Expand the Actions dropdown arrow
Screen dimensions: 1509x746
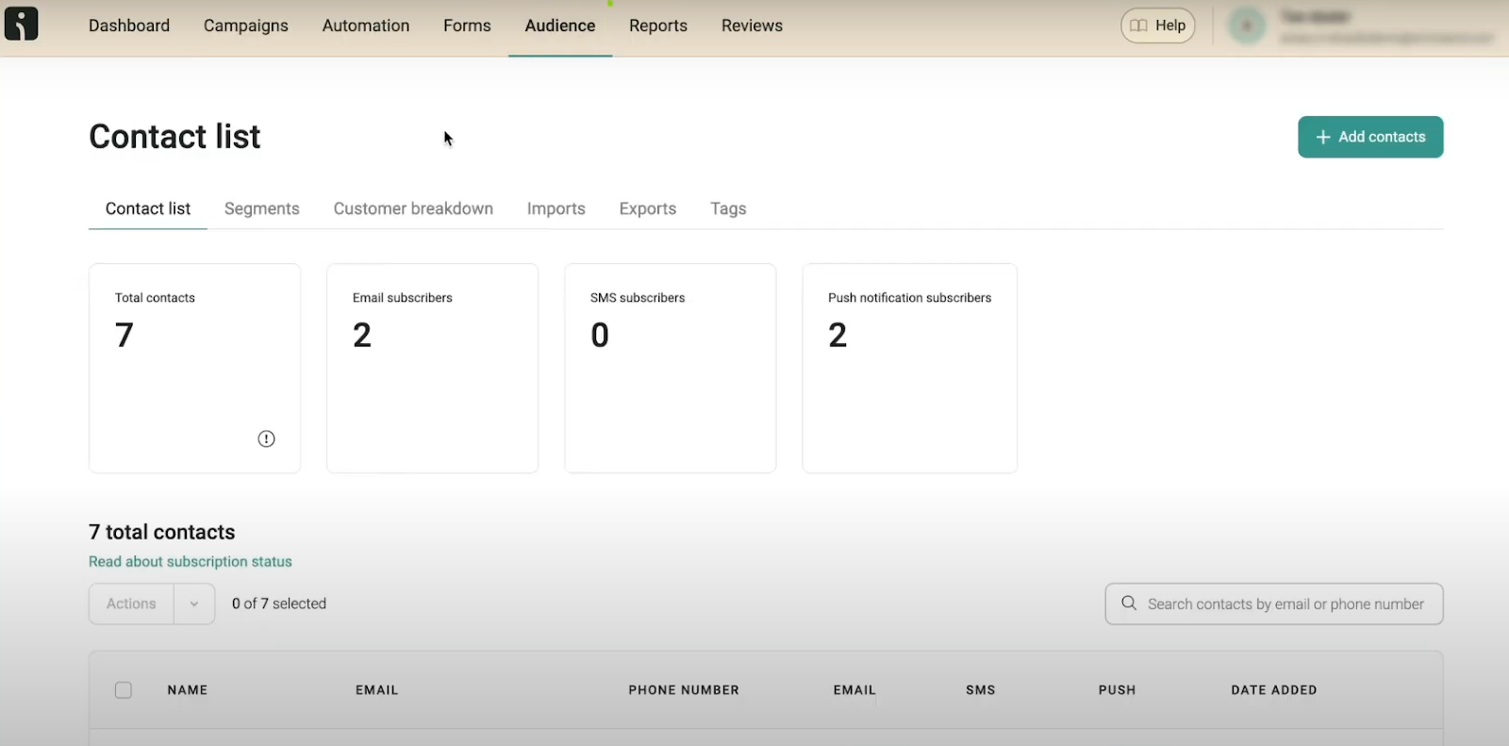coord(194,604)
